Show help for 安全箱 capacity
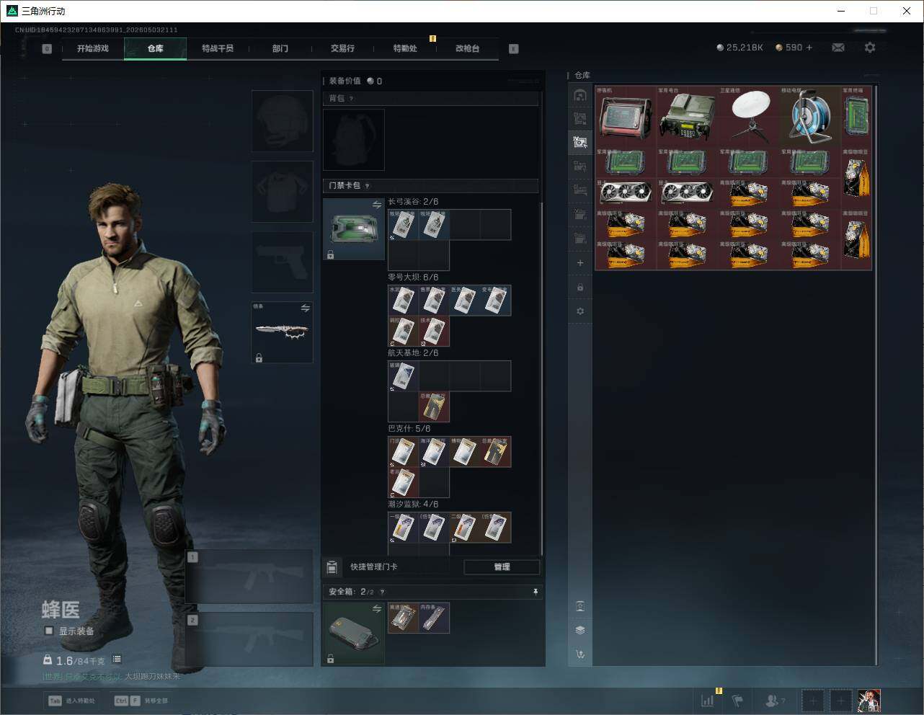 [x=382, y=592]
